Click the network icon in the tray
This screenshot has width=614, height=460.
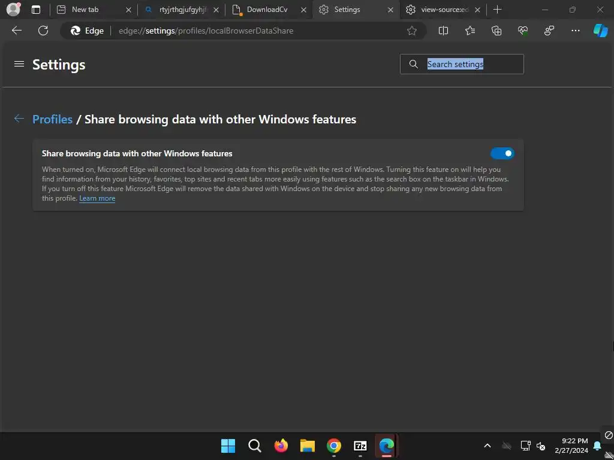coord(525,446)
